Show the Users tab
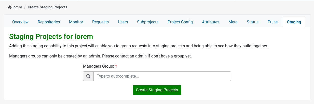314x104 pixels. pos(123,22)
